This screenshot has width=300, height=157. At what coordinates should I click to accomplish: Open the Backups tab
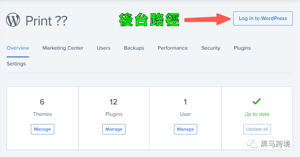click(x=134, y=48)
